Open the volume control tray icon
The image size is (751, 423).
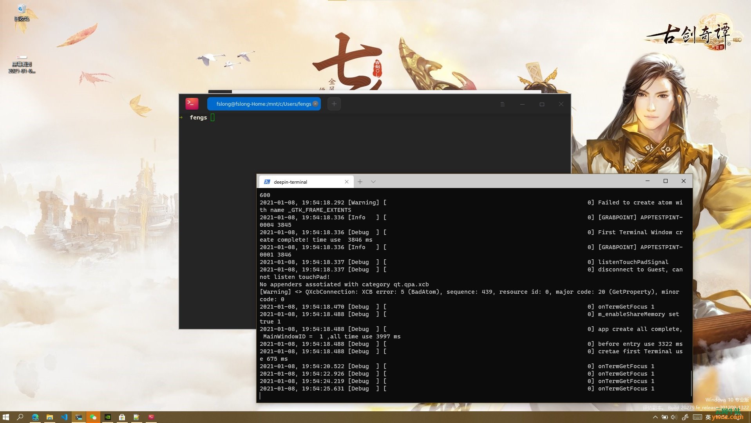point(674,418)
